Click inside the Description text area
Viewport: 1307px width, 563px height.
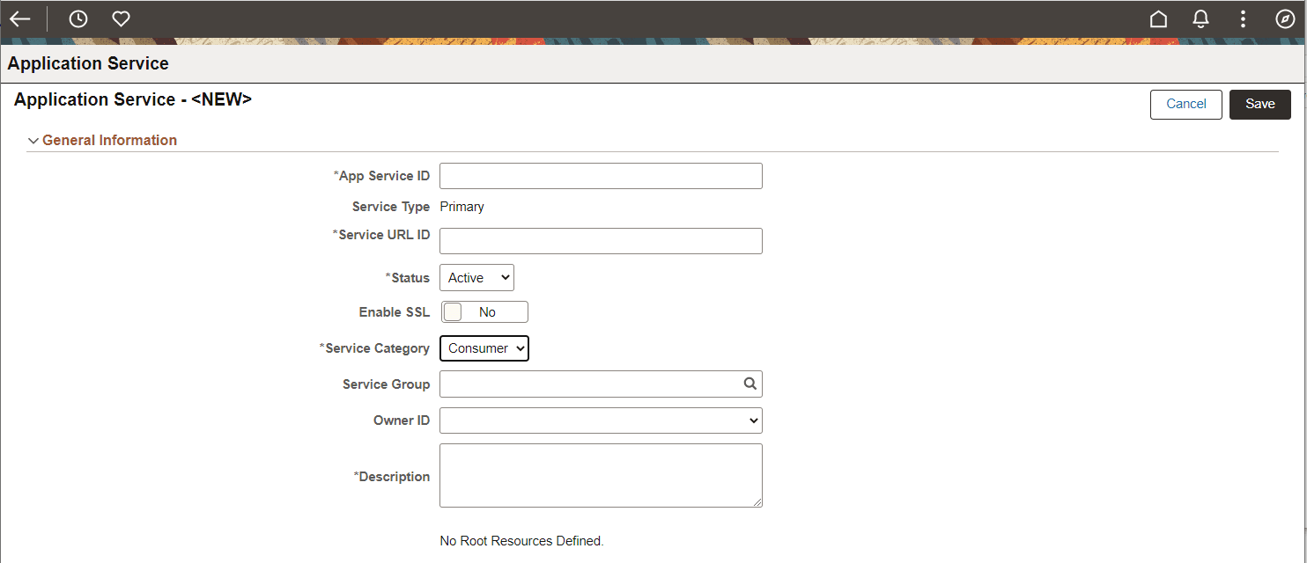coord(601,475)
